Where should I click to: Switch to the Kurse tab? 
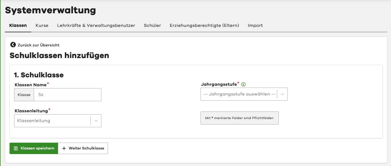(x=42, y=25)
